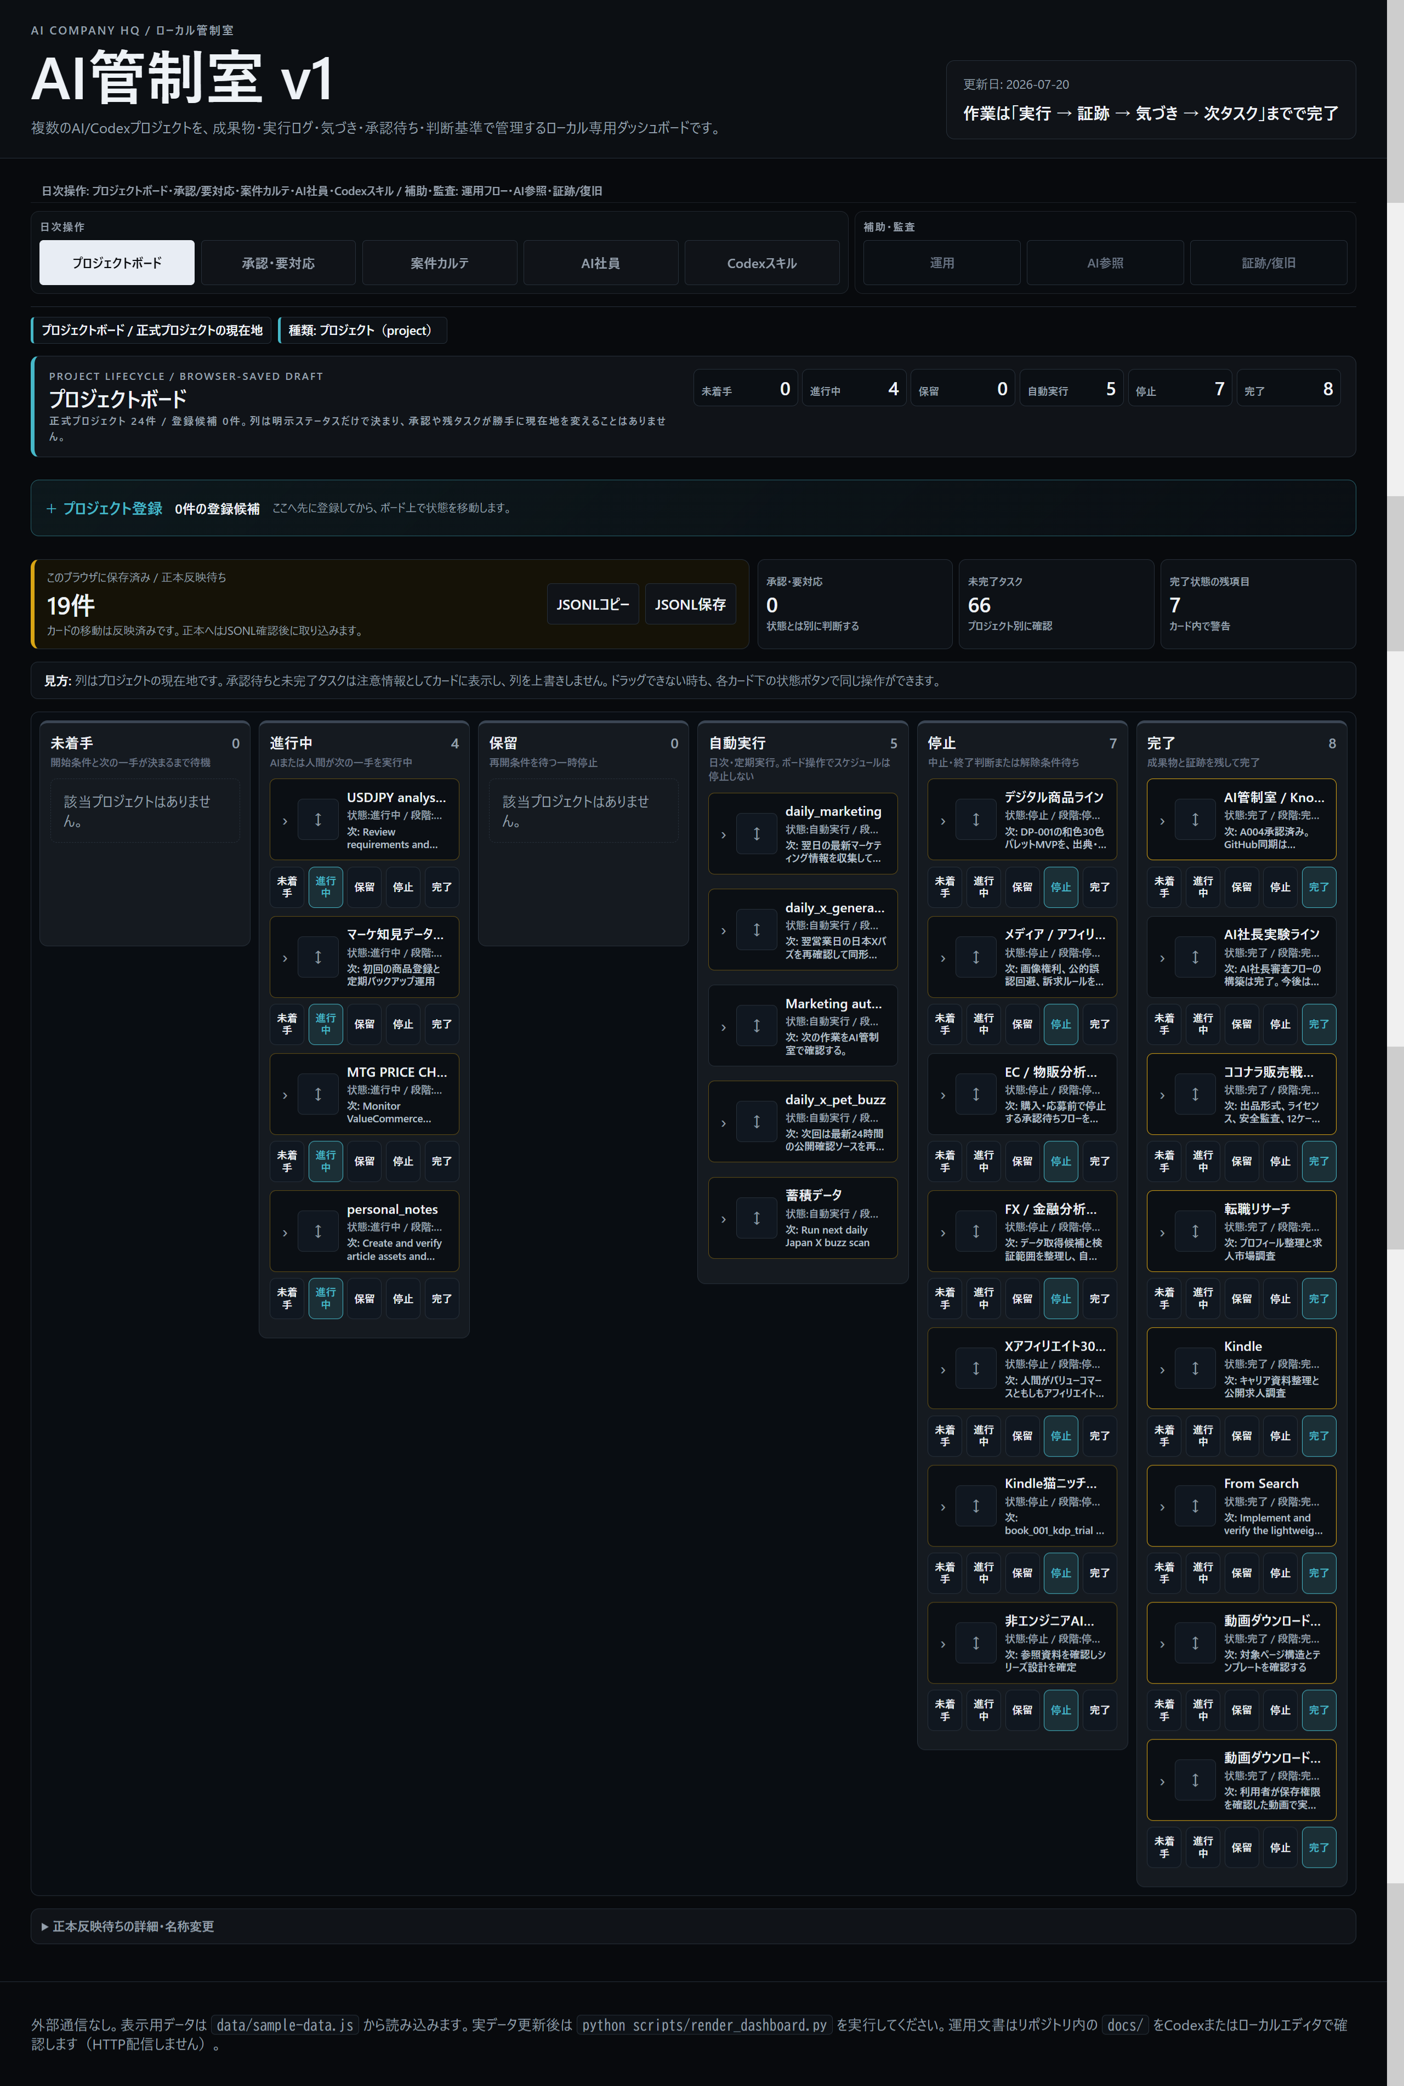Viewport: 1404px width, 2086px height.
Task: Click the drag handle icon on USDJPY analys card
Action: (x=318, y=820)
